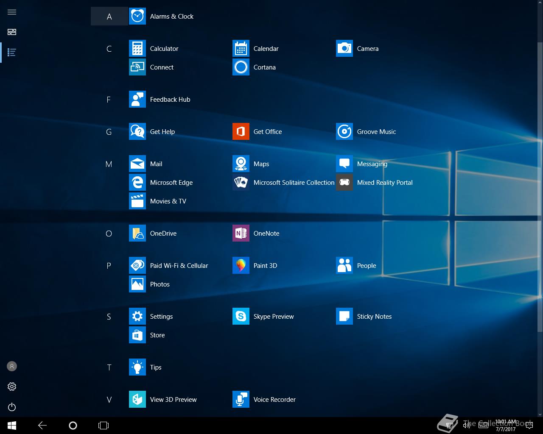This screenshot has height=434, width=543.
Task: Click the volume icon in the tray
Action: click(x=466, y=426)
